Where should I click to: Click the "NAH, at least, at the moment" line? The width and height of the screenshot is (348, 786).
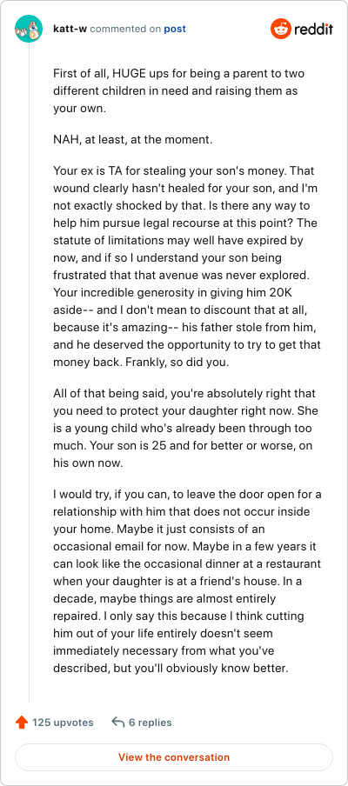(133, 140)
